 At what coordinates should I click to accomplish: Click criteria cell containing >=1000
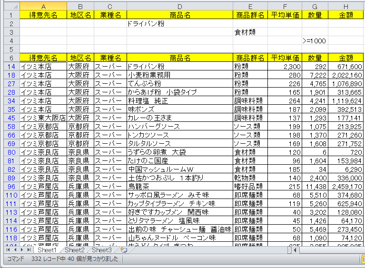point(315,41)
